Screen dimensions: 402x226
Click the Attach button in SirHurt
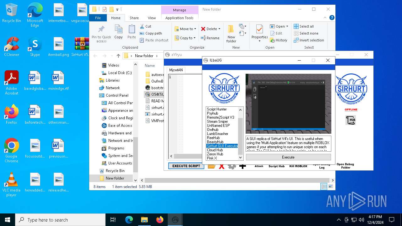[x=259, y=166]
